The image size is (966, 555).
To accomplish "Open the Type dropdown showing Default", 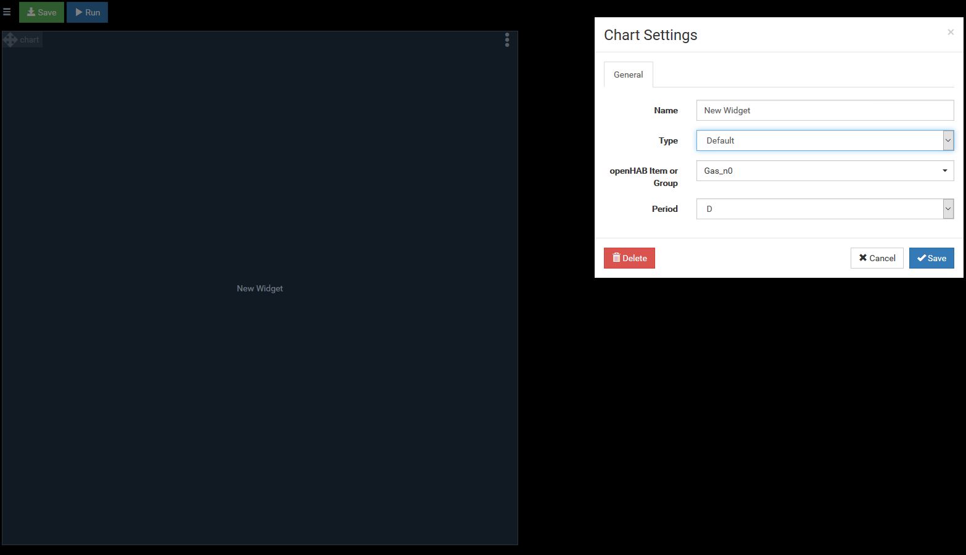I will click(x=825, y=140).
